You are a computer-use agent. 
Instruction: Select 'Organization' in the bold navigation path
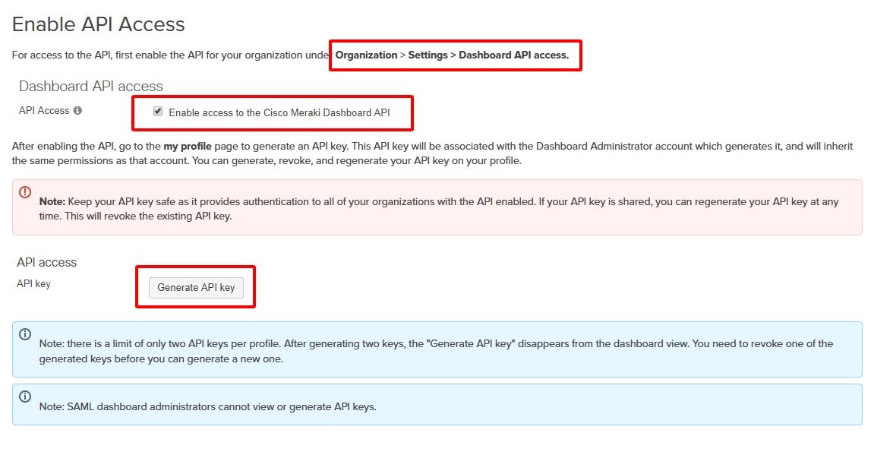click(x=366, y=55)
